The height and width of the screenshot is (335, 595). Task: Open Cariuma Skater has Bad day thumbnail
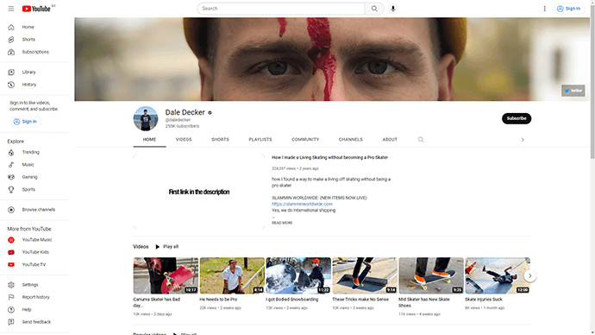click(166, 275)
